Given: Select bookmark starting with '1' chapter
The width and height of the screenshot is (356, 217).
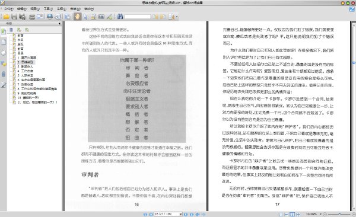Looking at the screenshot, I should pos(27,58).
